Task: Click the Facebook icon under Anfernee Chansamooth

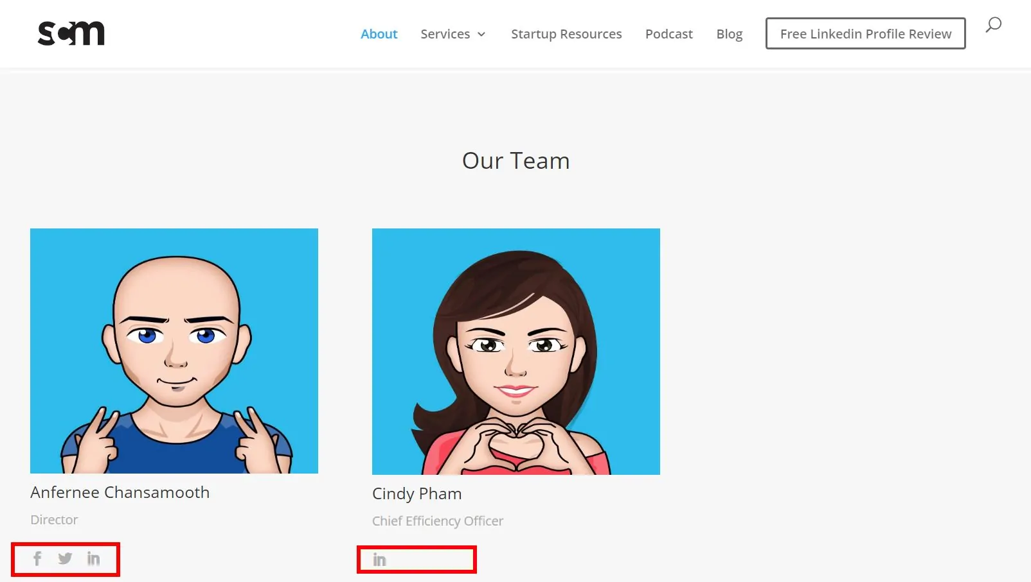Action: 37,558
